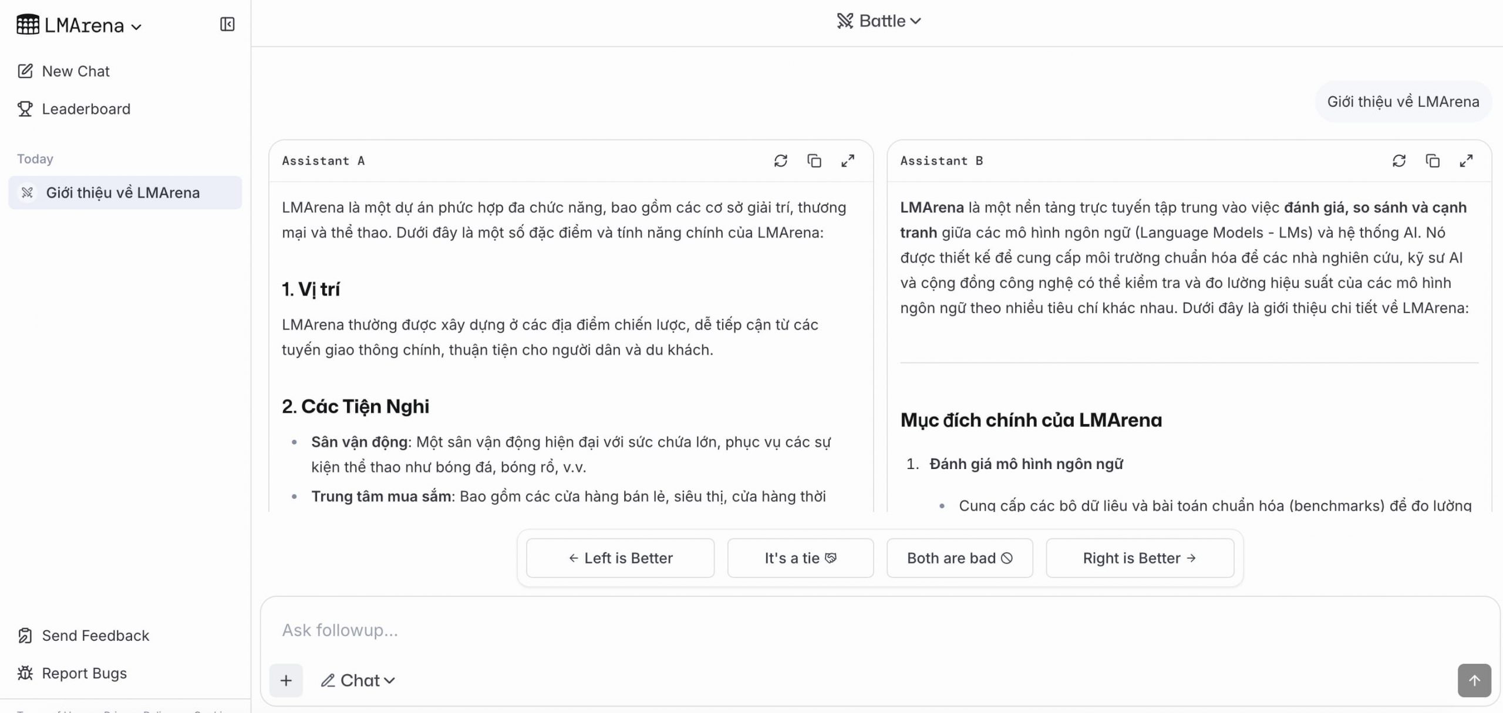Image resolution: width=1503 pixels, height=713 pixels.
Task: Vote Both are bad
Action: coord(959,558)
